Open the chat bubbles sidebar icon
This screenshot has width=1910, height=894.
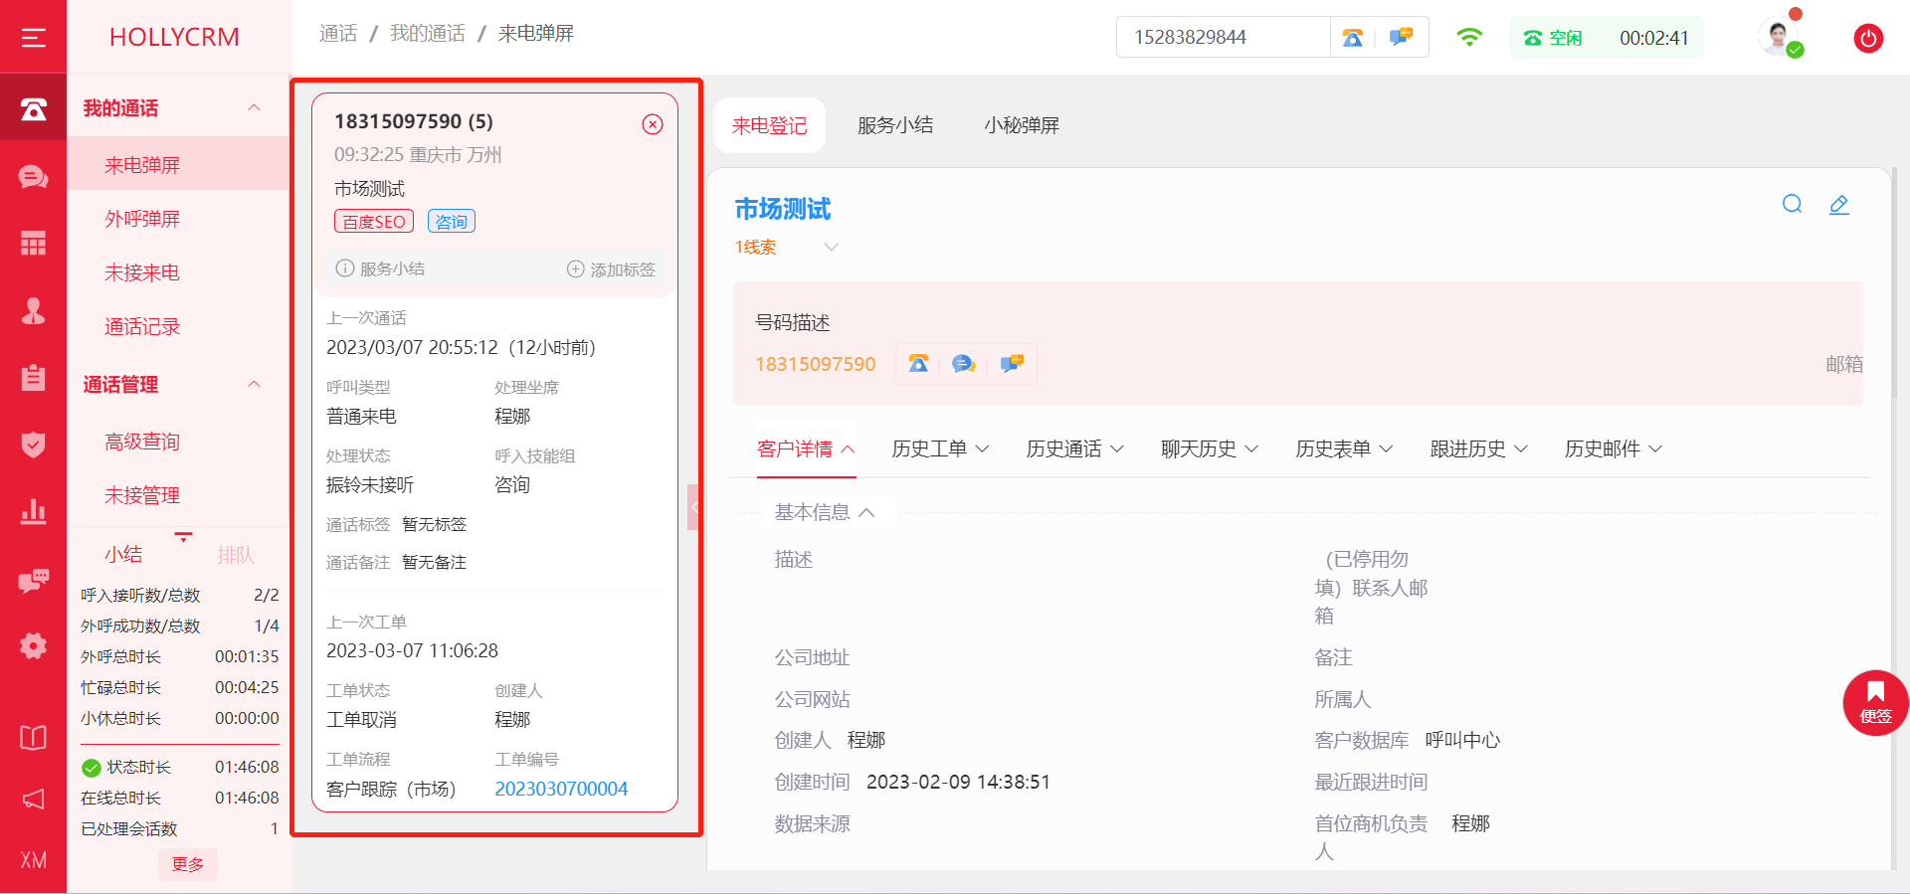coord(33,177)
